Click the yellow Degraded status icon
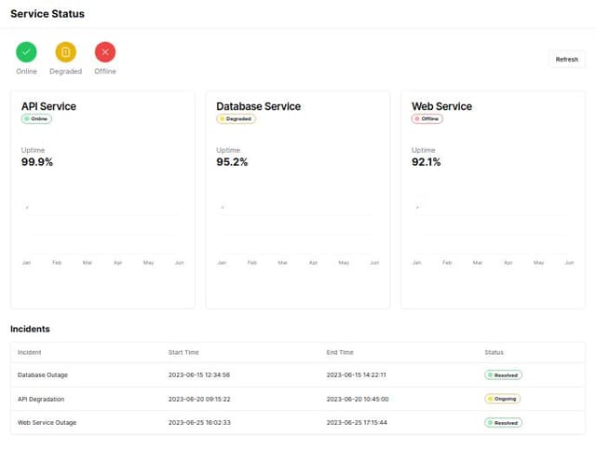Screen dimensions: 596x449 point(65,52)
